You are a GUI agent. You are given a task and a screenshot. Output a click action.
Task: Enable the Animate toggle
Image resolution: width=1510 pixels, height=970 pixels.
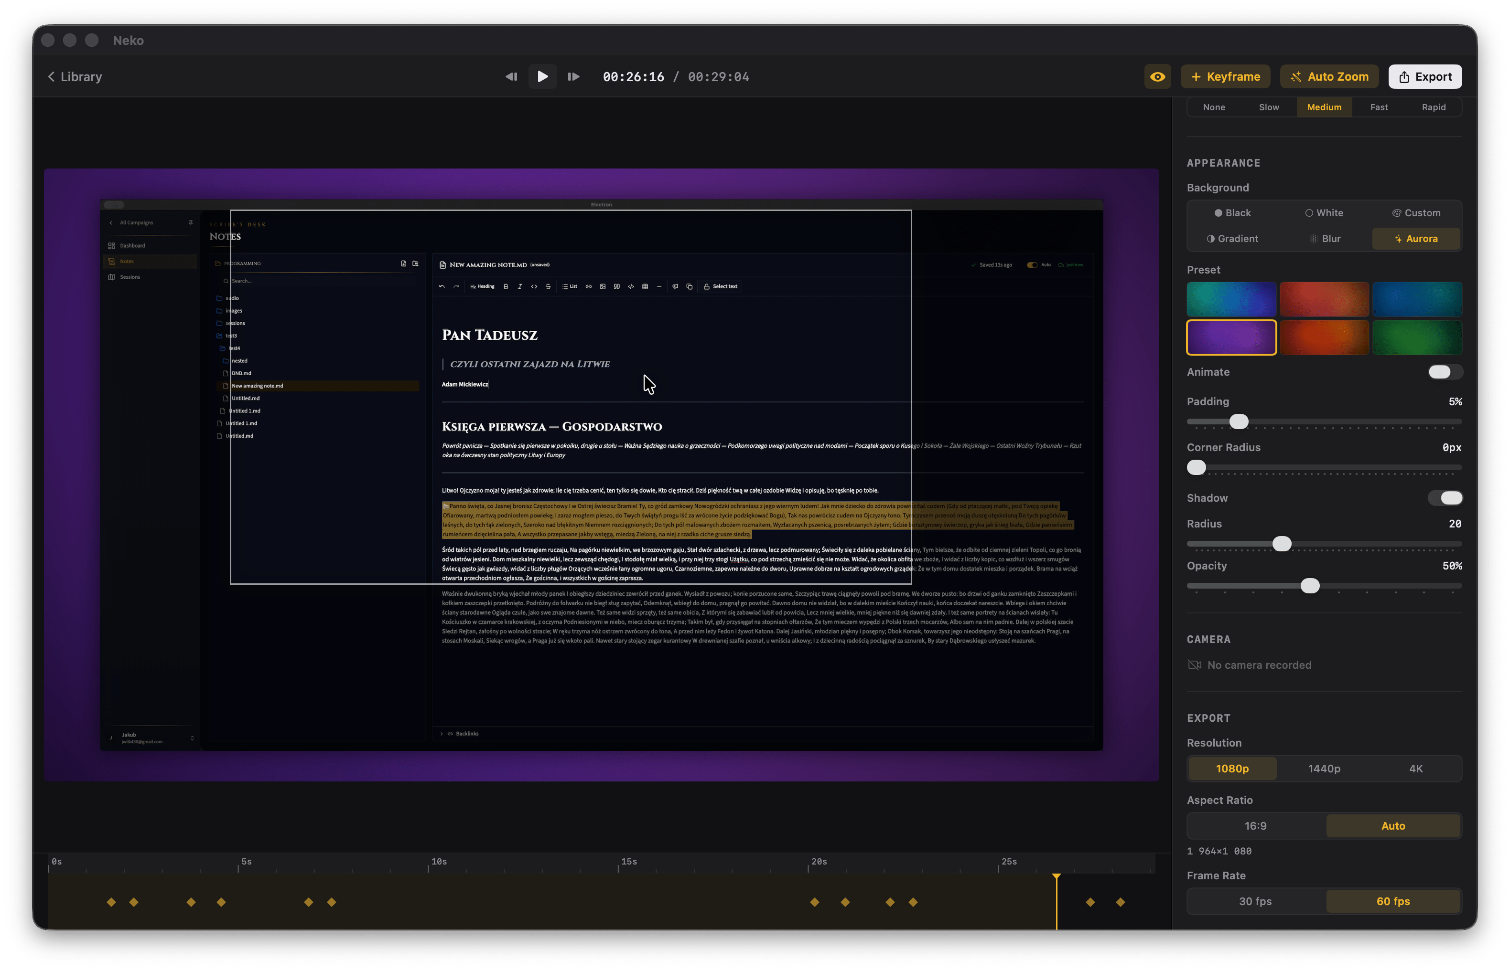pos(1445,371)
